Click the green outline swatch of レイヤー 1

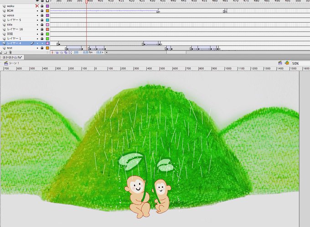(47, 39)
